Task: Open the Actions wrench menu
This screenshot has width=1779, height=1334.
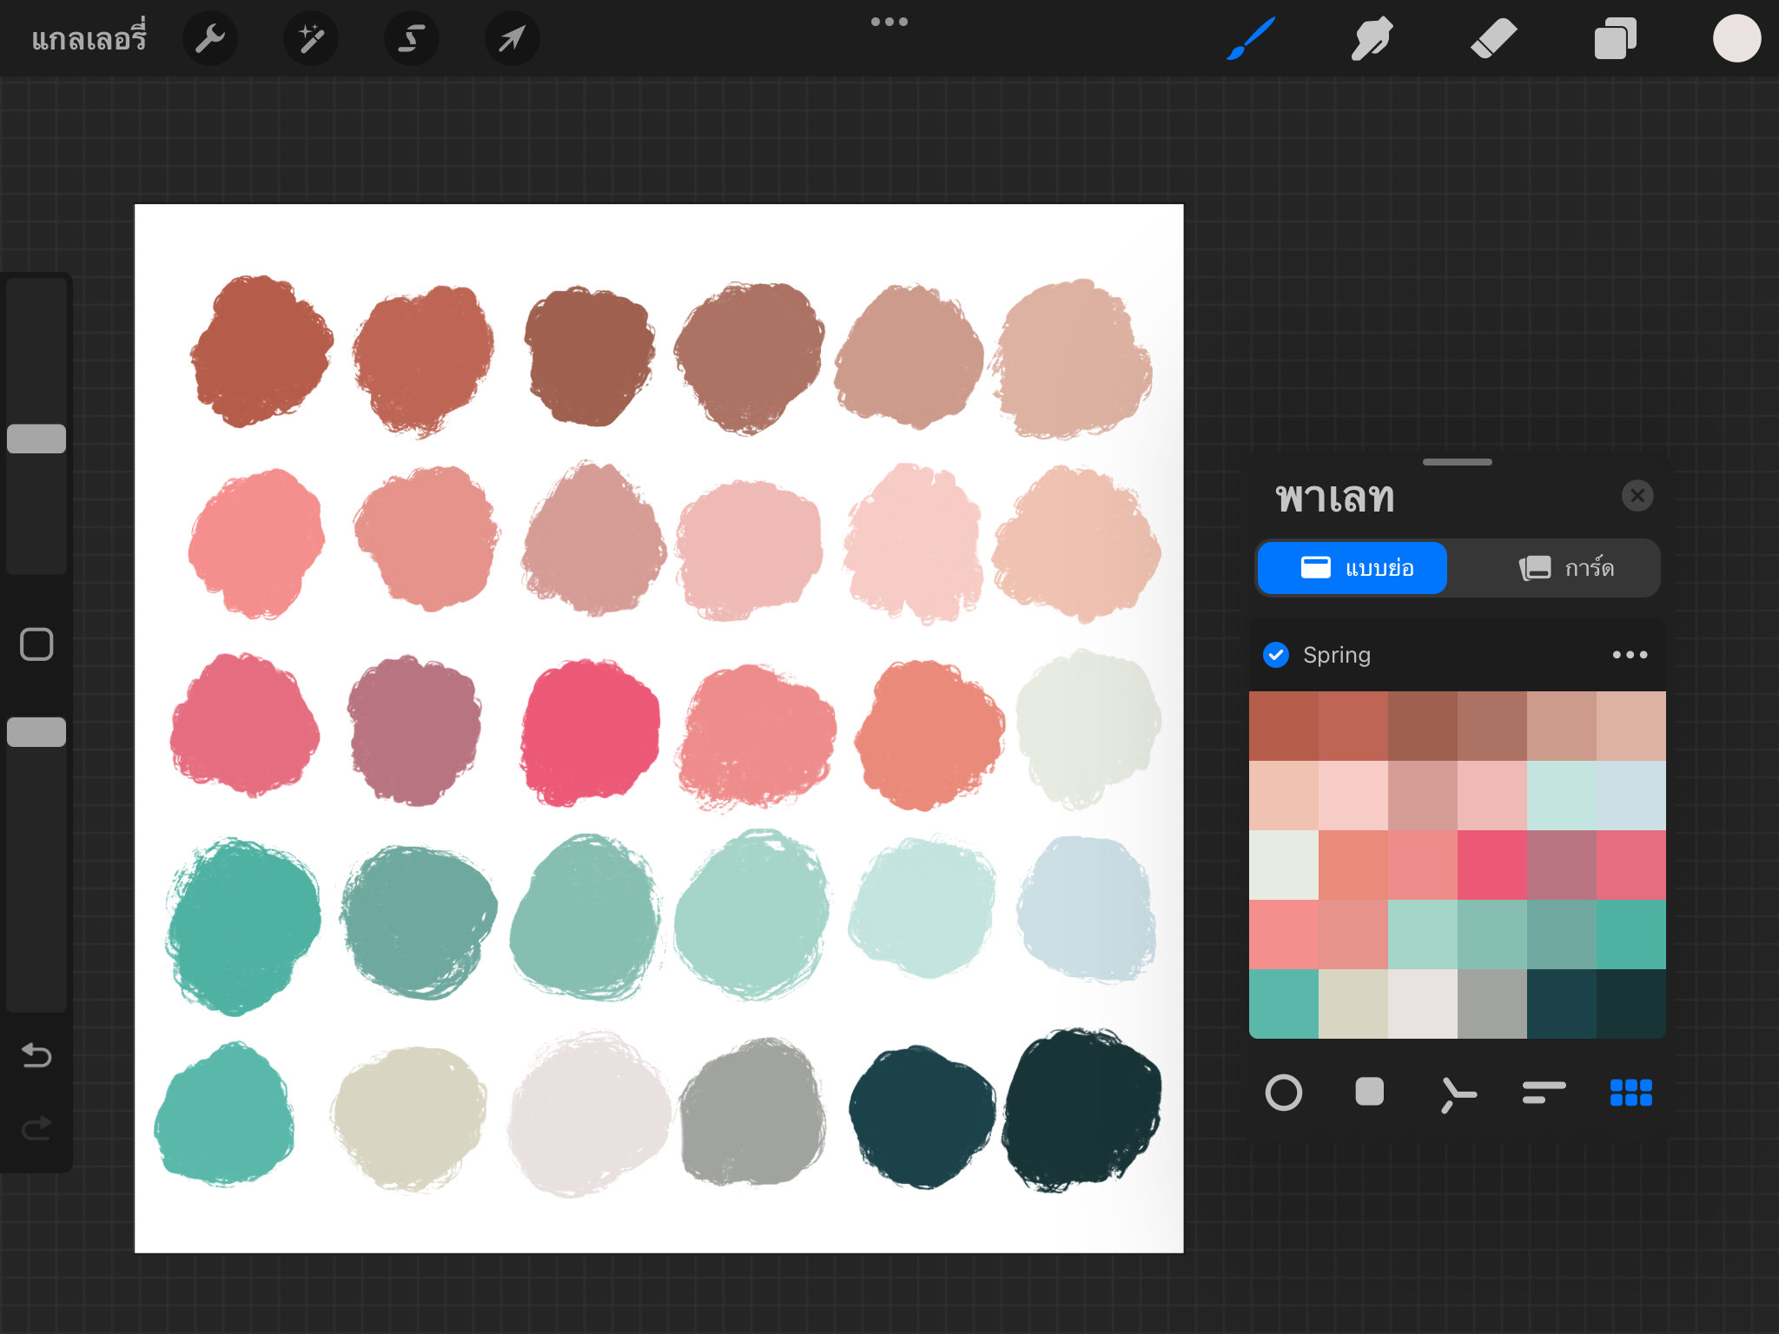Action: point(210,37)
